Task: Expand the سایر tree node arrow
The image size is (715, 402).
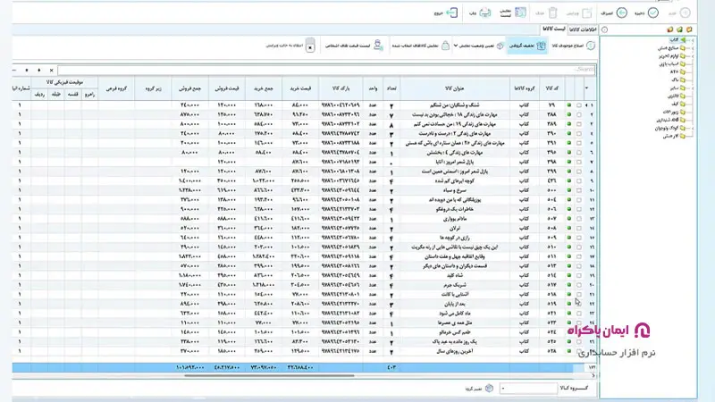Action: click(693, 88)
